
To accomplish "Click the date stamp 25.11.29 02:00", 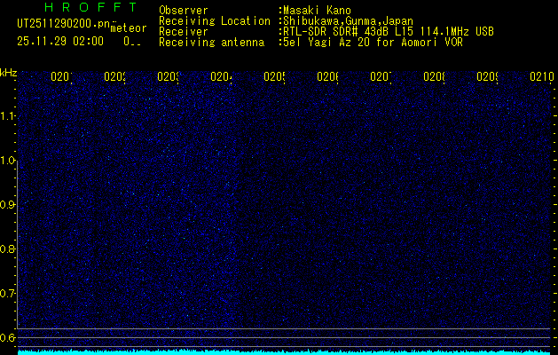I will pos(60,41).
